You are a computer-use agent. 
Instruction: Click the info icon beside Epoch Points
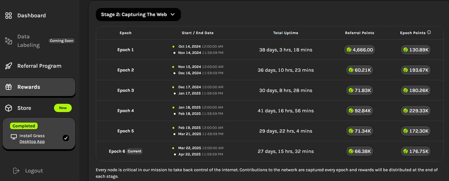(429, 33)
